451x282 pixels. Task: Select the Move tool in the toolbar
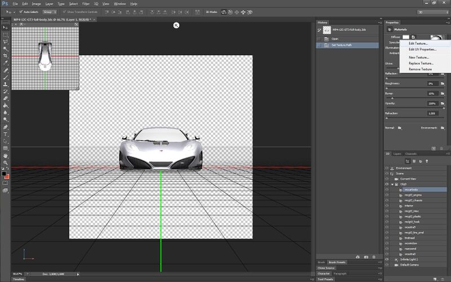5,27
